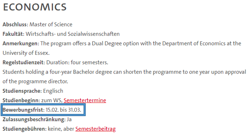This screenshot has width=251, height=136.
Task: Click the text of the programme director
Action: (x=35, y=81)
